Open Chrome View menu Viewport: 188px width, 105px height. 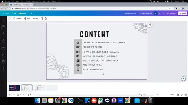point(22,1)
